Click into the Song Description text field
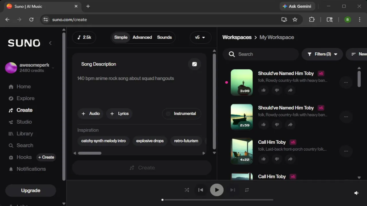The width and height of the screenshot is (367, 206). pyautogui.click(x=139, y=89)
